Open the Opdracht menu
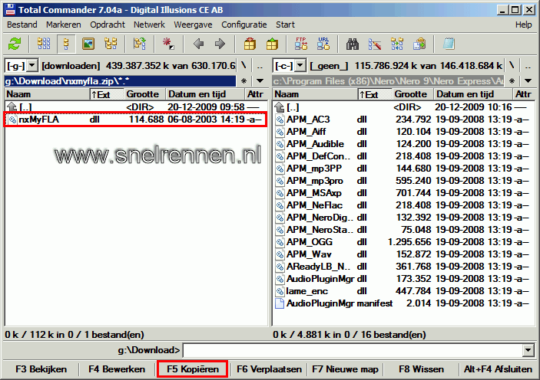 [108, 25]
